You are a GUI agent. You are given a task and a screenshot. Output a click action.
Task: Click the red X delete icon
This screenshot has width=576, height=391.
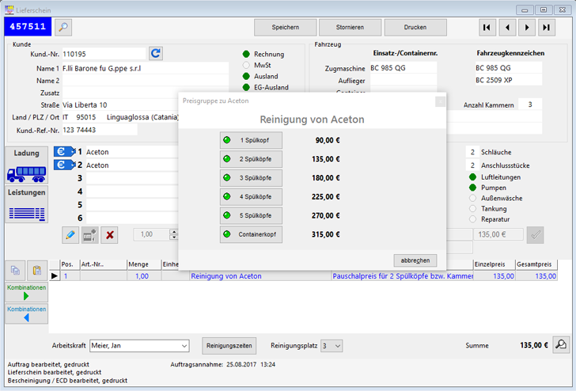click(110, 234)
